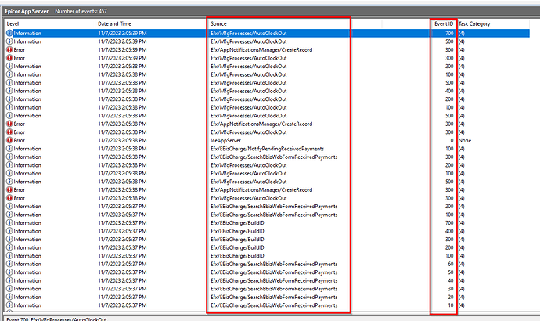540x321 pixels.
Task: Click the Event ID 40 cell
Action: point(451,281)
